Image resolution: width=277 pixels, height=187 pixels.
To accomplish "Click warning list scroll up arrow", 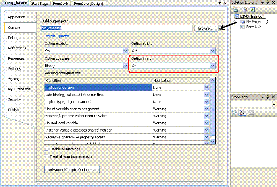I will coord(212,80).
